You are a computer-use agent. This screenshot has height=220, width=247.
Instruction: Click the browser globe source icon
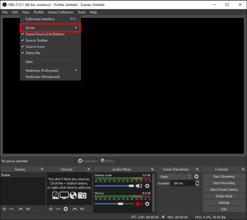(73, 196)
